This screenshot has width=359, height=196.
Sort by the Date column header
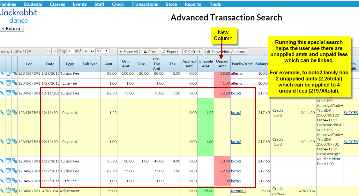(x=50, y=64)
